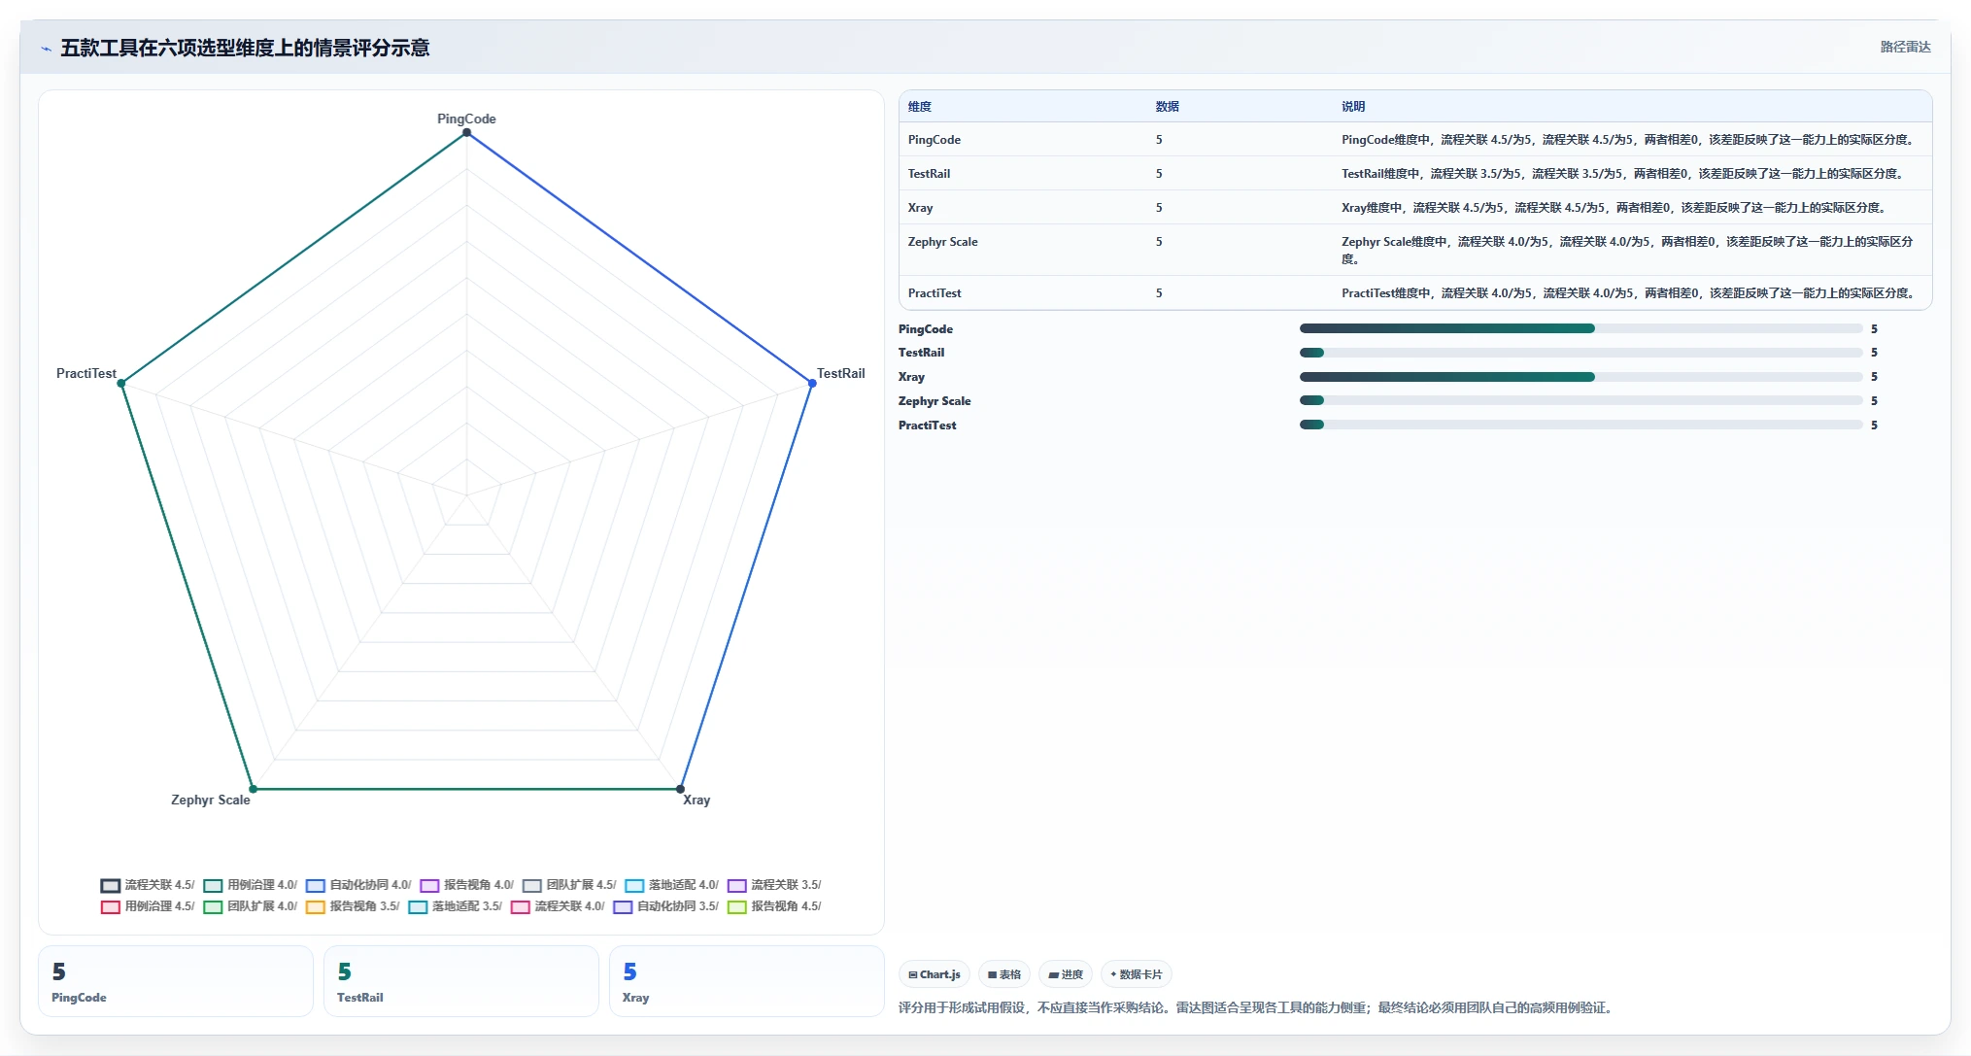Click the pink swatch for 流程关联 4.0/
This screenshot has height=1056, width=1971.
click(520, 906)
